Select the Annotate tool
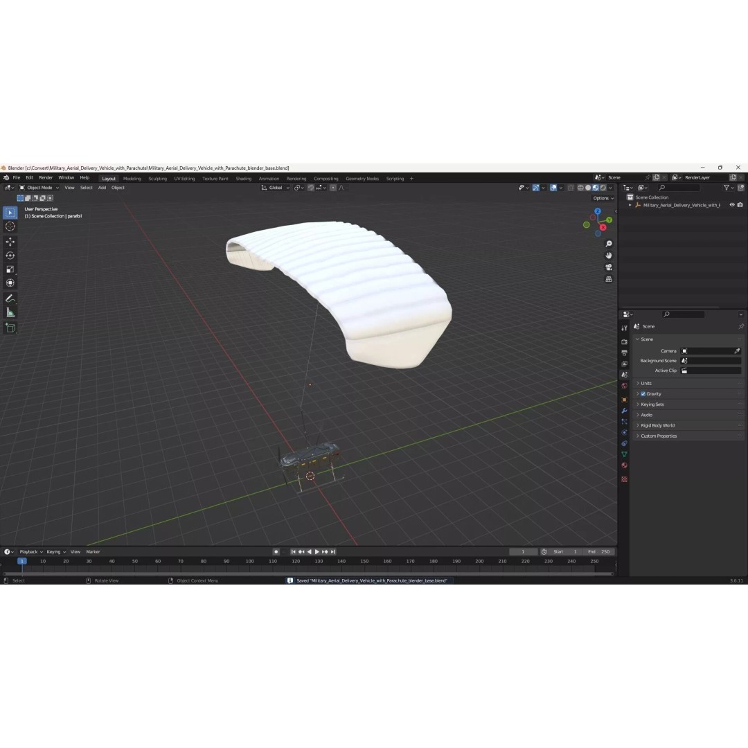 [10, 299]
